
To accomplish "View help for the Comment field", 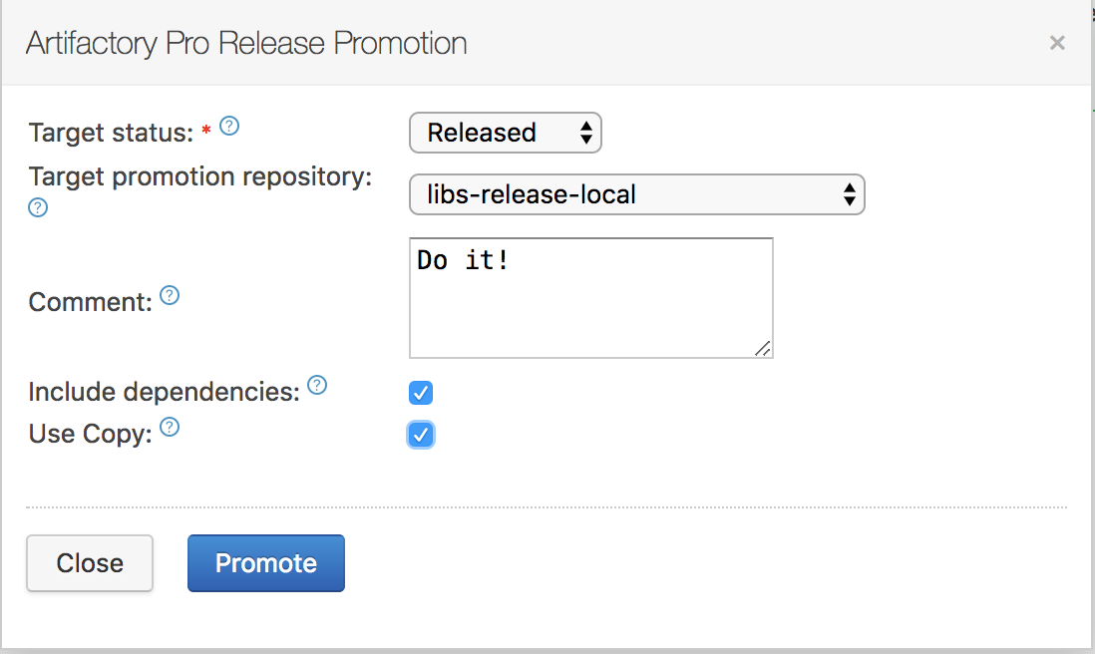I will 170,296.
